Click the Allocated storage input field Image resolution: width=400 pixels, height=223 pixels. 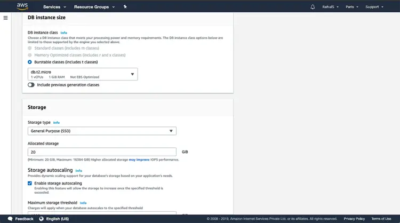click(102, 152)
